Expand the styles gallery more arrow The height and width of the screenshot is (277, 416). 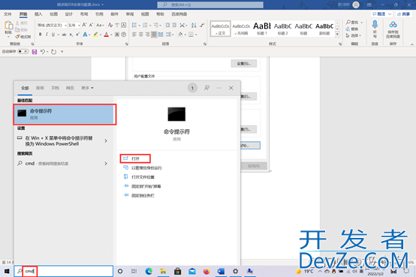[x=337, y=35]
